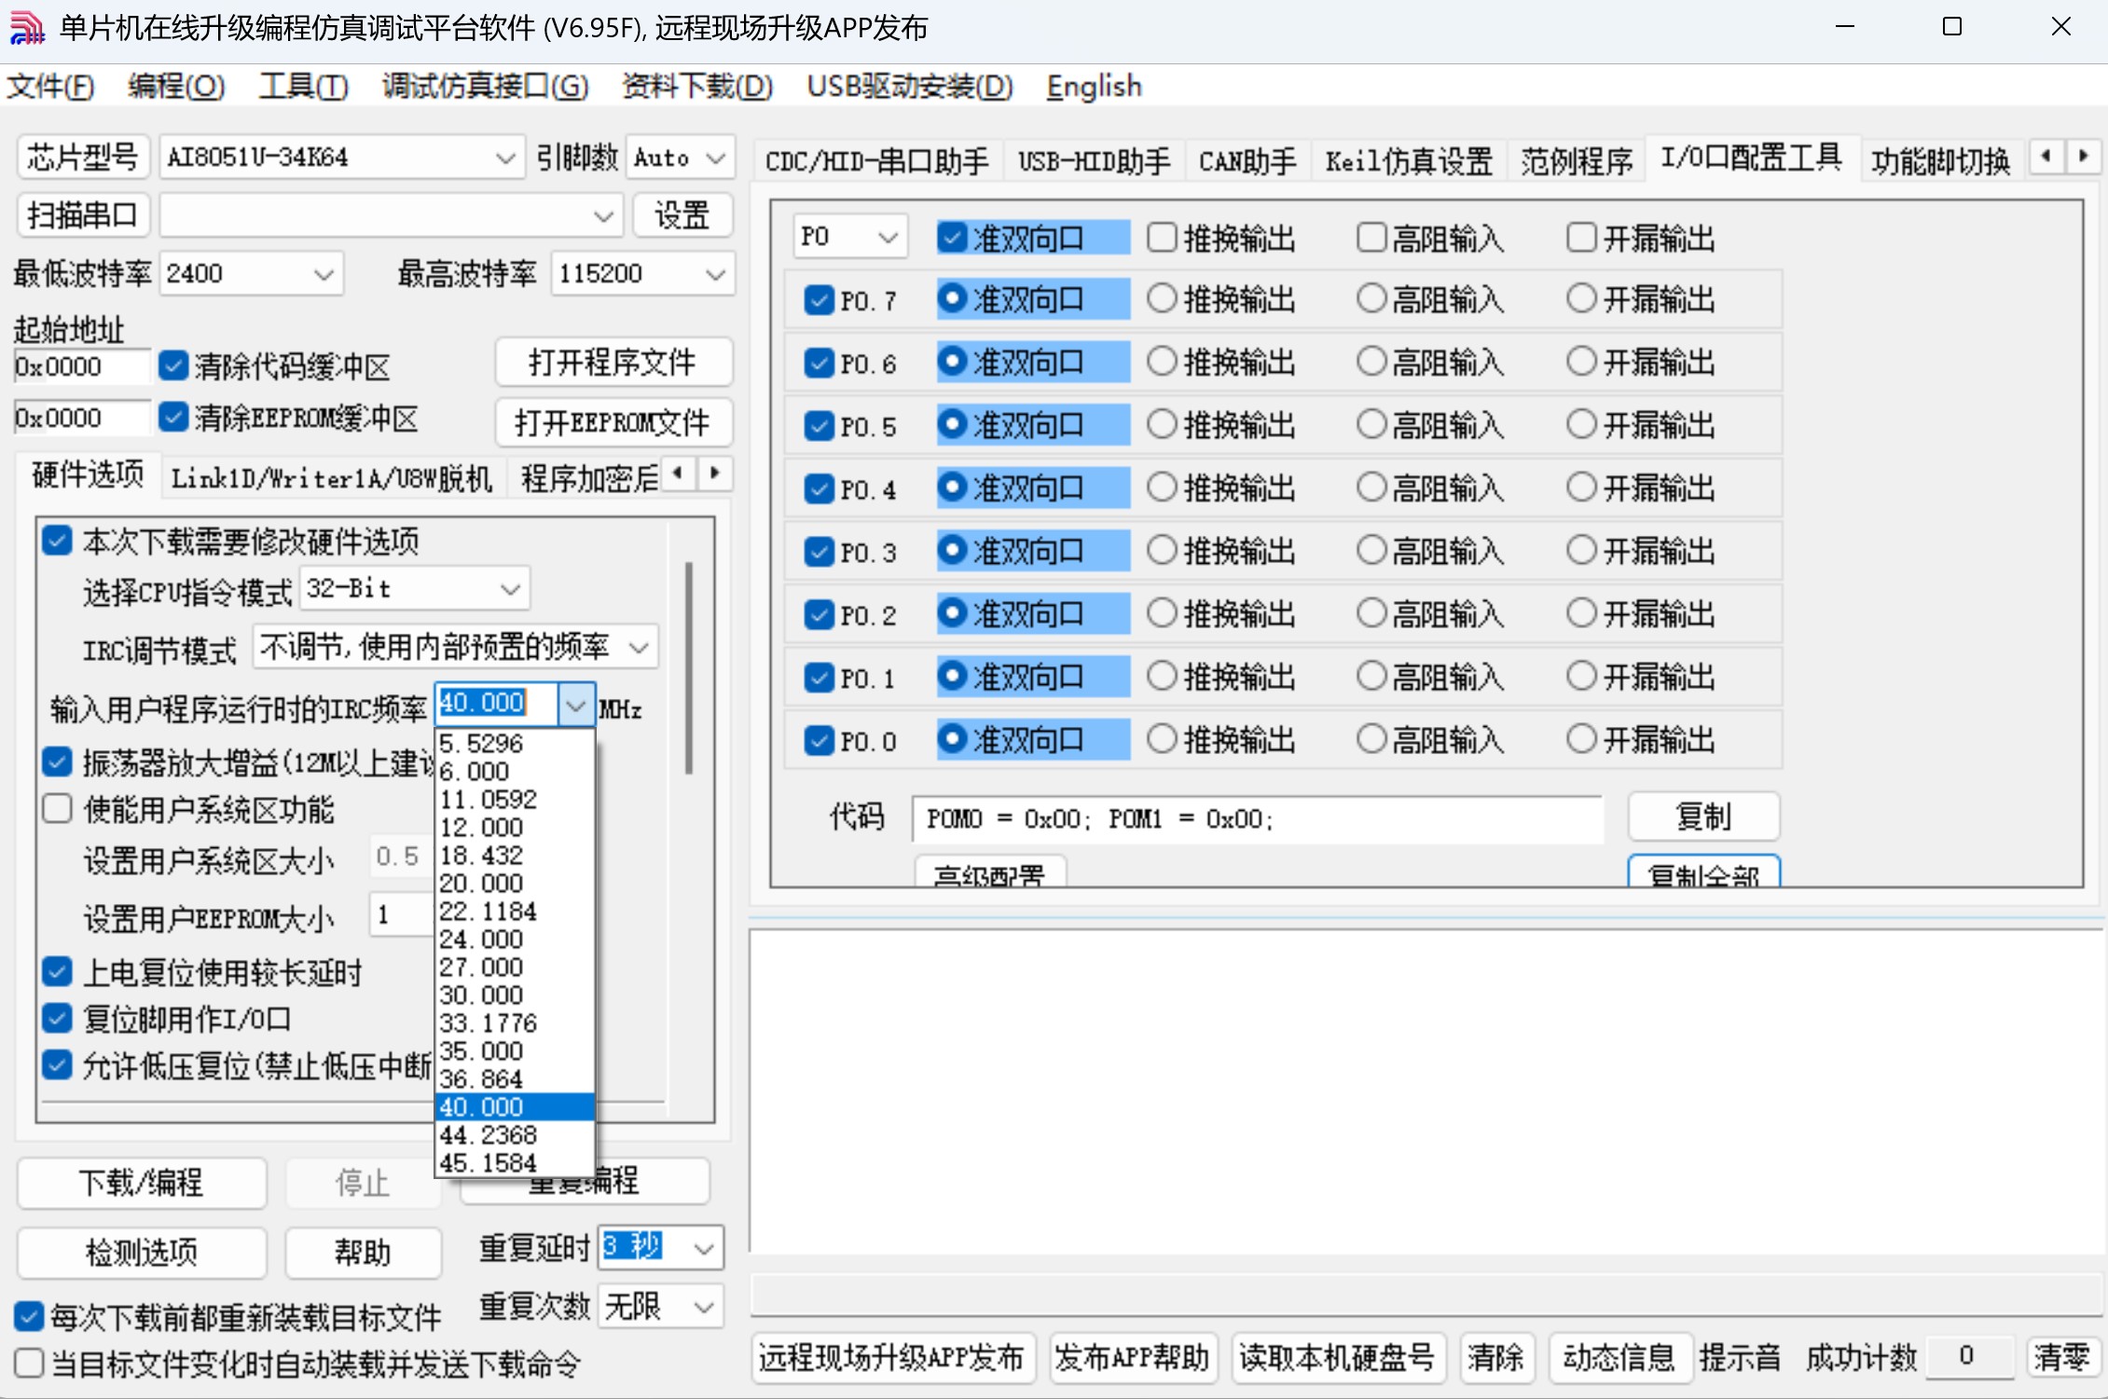The height and width of the screenshot is (1399, 2108).
Task: Open the IRC frequency dropdown arrow
Action: 575,706
